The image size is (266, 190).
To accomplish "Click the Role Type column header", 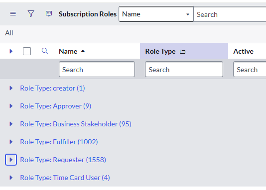I will [x=160, y=51].
